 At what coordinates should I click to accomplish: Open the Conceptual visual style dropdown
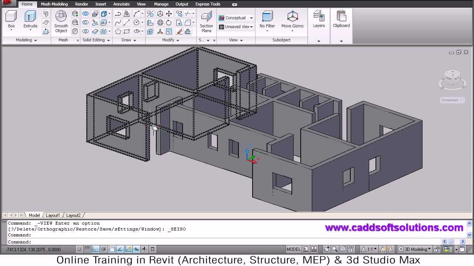coord(251,18)
